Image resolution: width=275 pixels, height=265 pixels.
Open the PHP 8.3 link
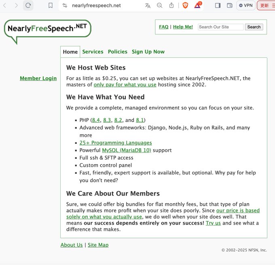point(107,120)
